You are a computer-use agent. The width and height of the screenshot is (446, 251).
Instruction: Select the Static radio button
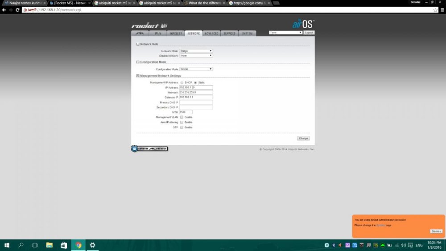click(195, 83)
